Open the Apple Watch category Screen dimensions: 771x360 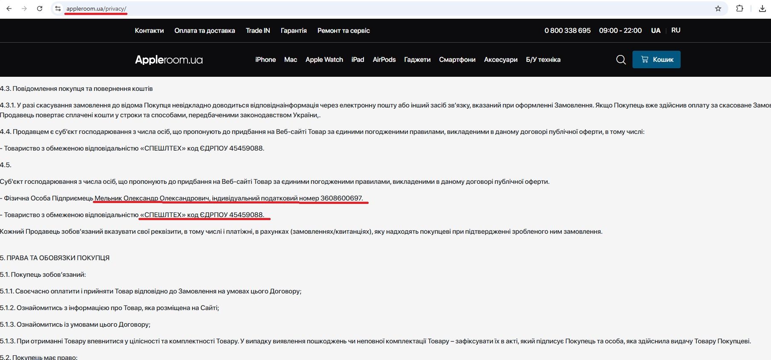[x=324, y=60]
